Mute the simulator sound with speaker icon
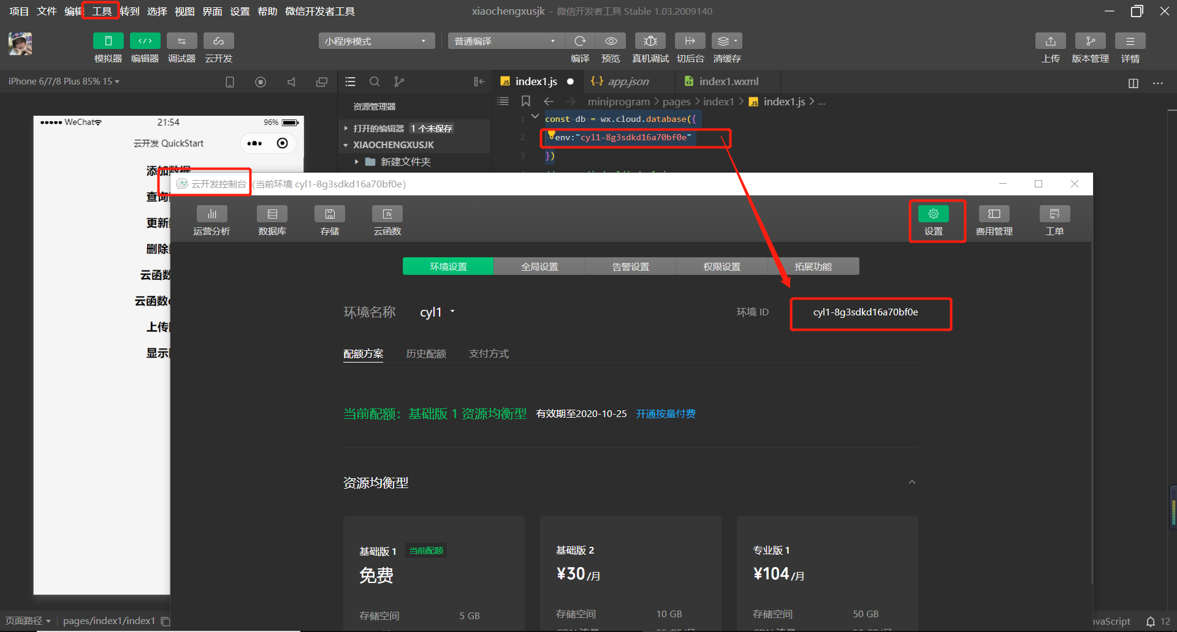Image resolution: width=1177 pixels, height=632 pixels. (x=291, y=81)
